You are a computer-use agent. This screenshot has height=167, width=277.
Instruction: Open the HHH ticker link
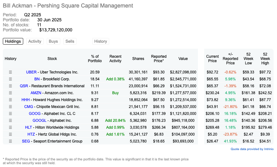(26, 100)
